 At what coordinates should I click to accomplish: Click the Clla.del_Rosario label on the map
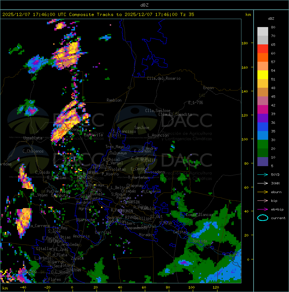click(x=164, y=78)
